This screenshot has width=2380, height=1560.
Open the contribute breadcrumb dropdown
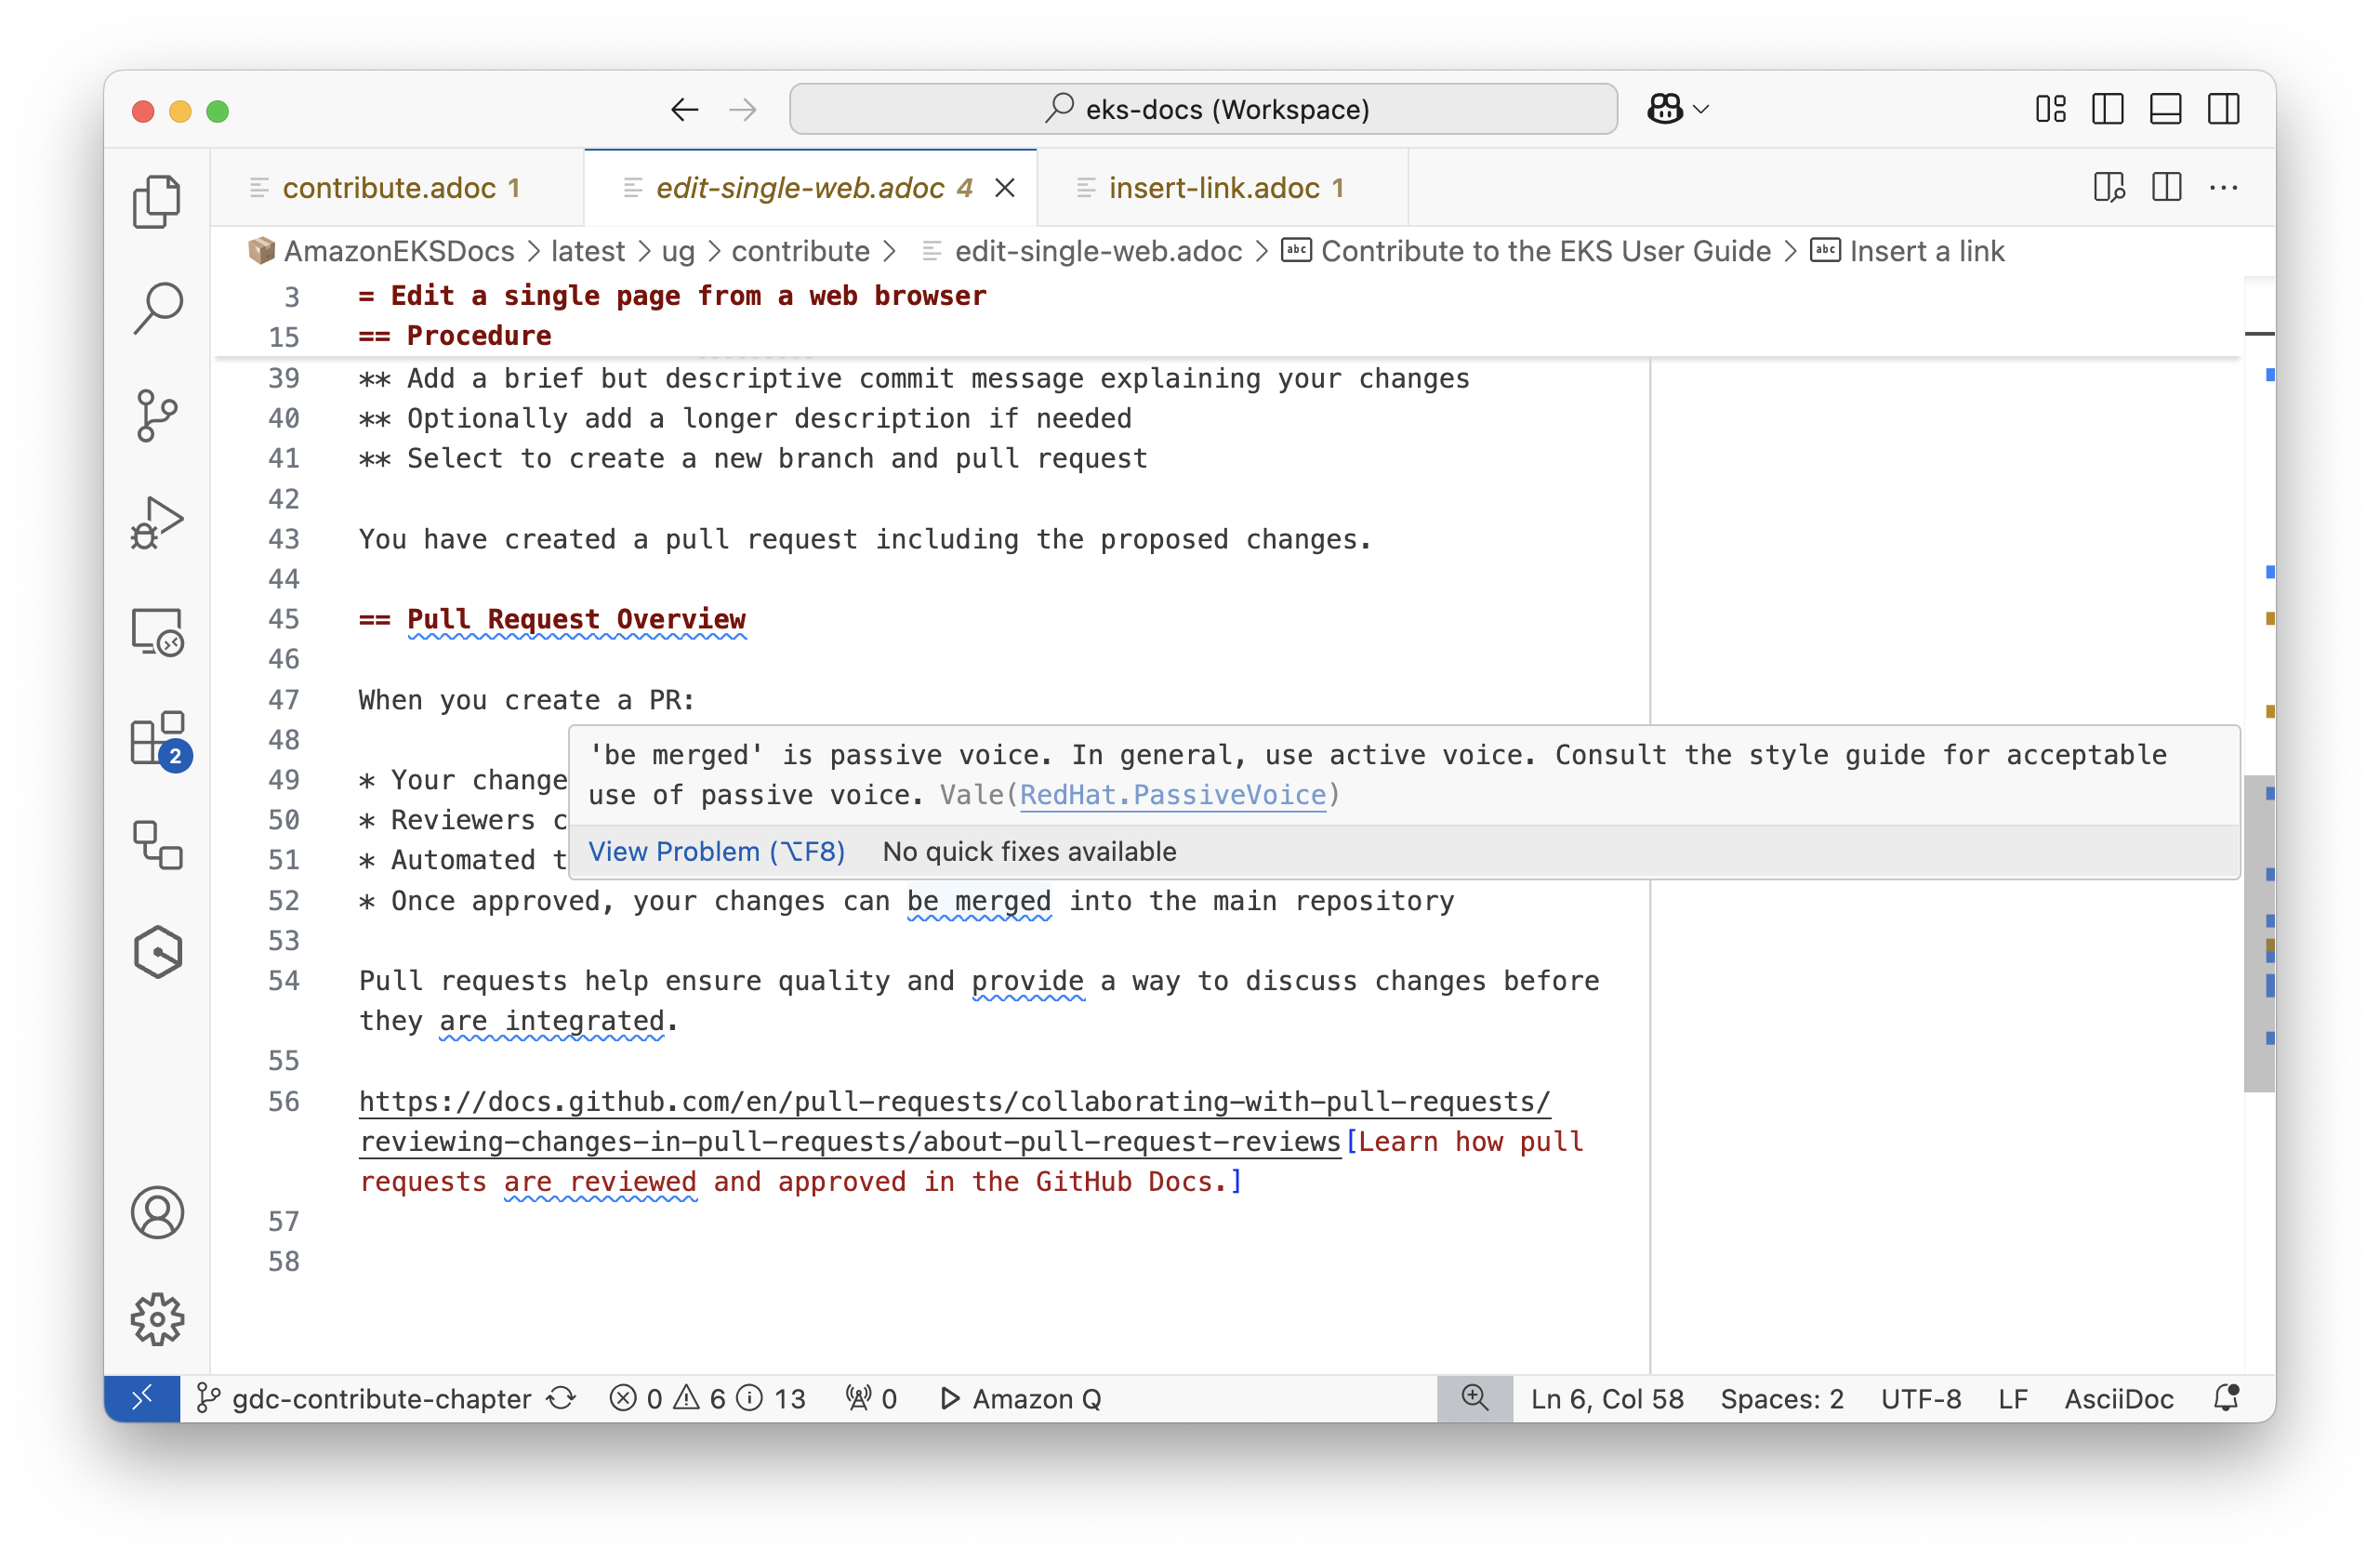[800, 251]
